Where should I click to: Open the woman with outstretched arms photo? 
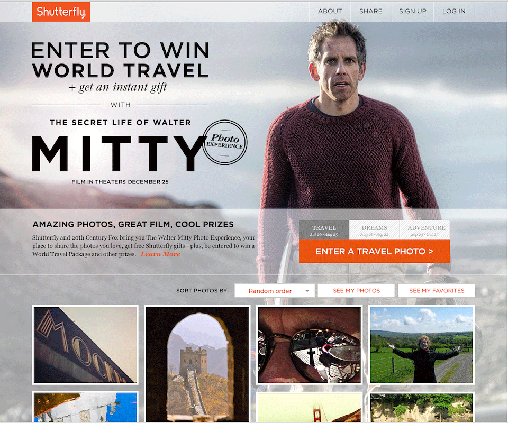(x=422, y=345)
